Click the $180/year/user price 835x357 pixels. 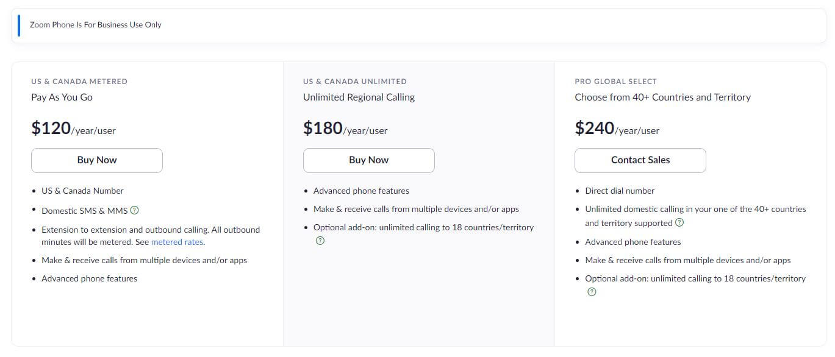[x=345, y=129]
